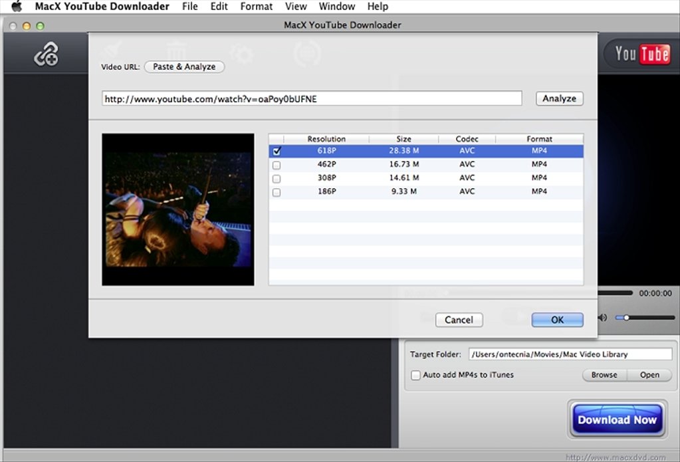Open the Window menu
Screen dimensions: 680x462
[336, 6]
